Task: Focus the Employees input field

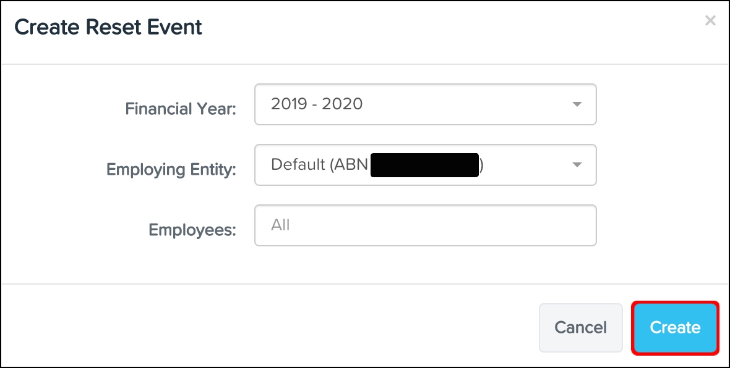Action: click(424, 225)
